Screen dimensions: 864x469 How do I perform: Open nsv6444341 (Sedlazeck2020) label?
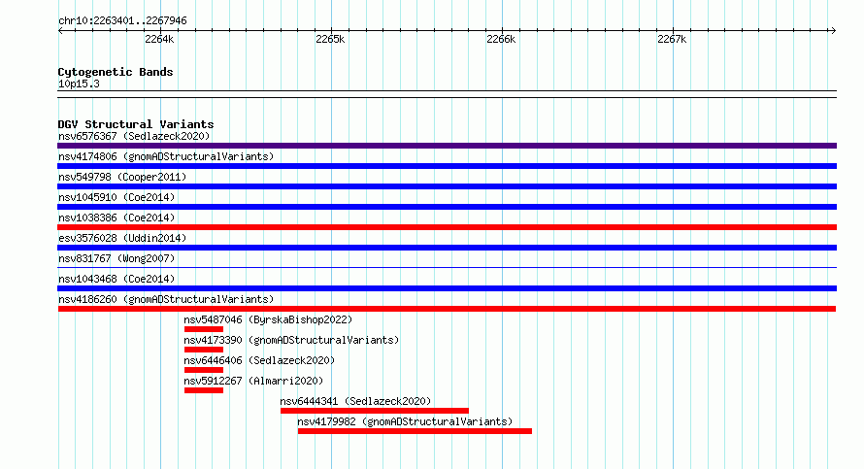point(355,401)
